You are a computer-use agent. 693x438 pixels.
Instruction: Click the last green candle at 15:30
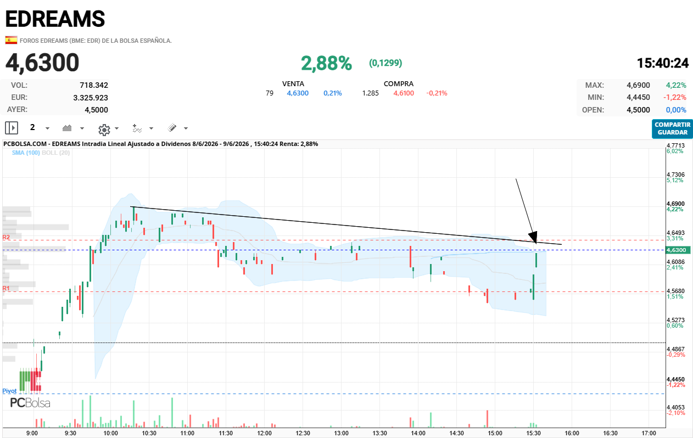coord(536,260)
